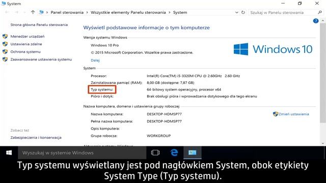Click the scrollbar down arrow
Screen dimensions: 326x183
point(322,143)
